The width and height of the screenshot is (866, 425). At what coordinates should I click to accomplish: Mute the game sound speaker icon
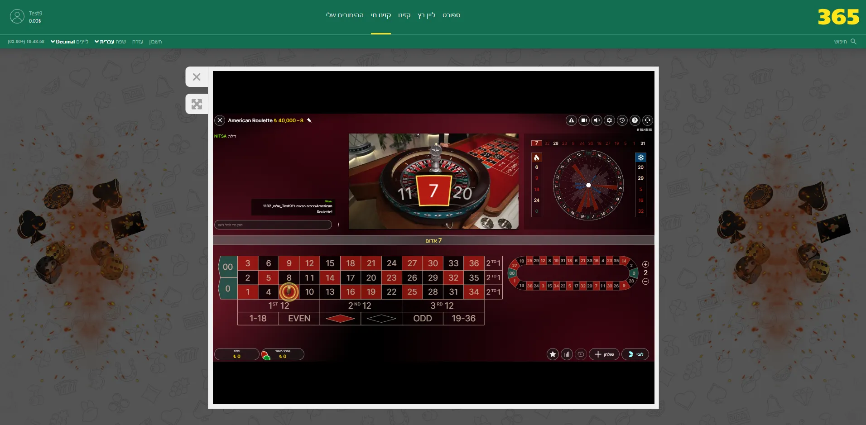pyautogui.click(x=597, y=120)
